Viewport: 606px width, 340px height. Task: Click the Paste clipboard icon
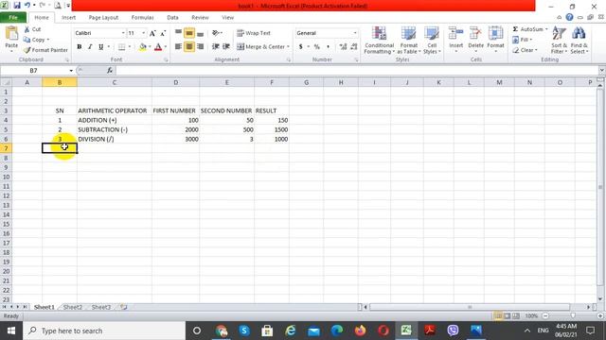point(11,34)
